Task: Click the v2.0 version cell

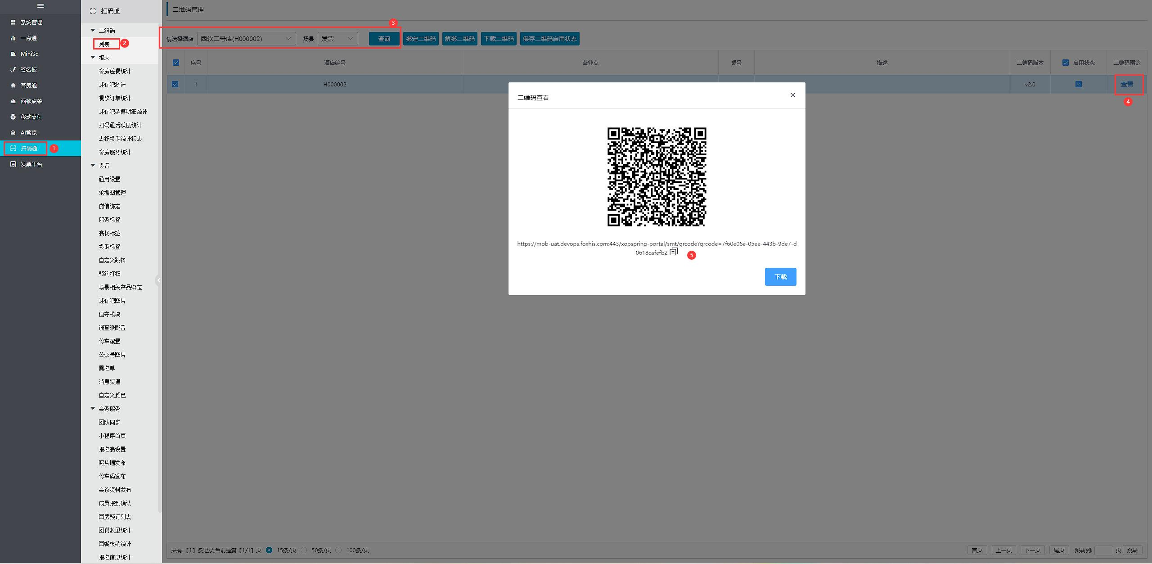Action: coord(1030,84)
